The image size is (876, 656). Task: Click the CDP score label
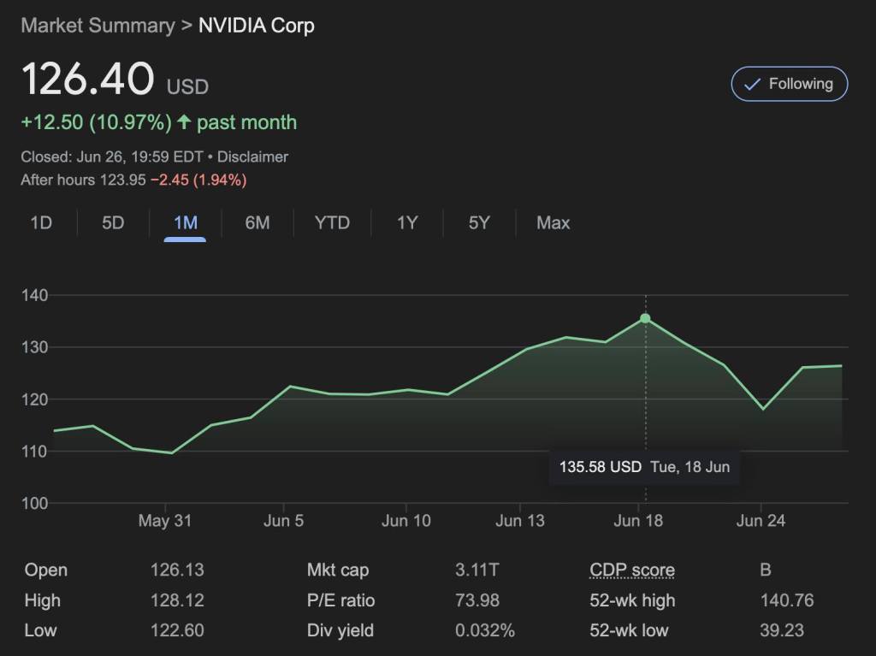631,570
